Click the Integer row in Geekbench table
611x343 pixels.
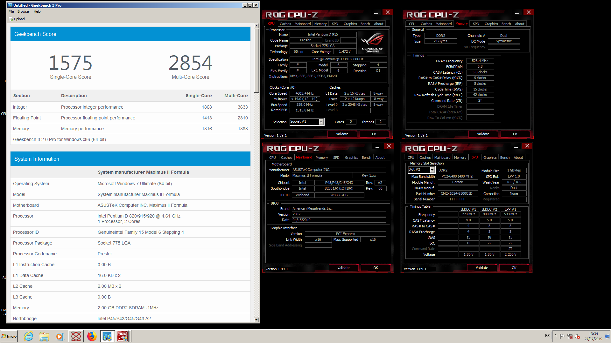click(130, 107)
